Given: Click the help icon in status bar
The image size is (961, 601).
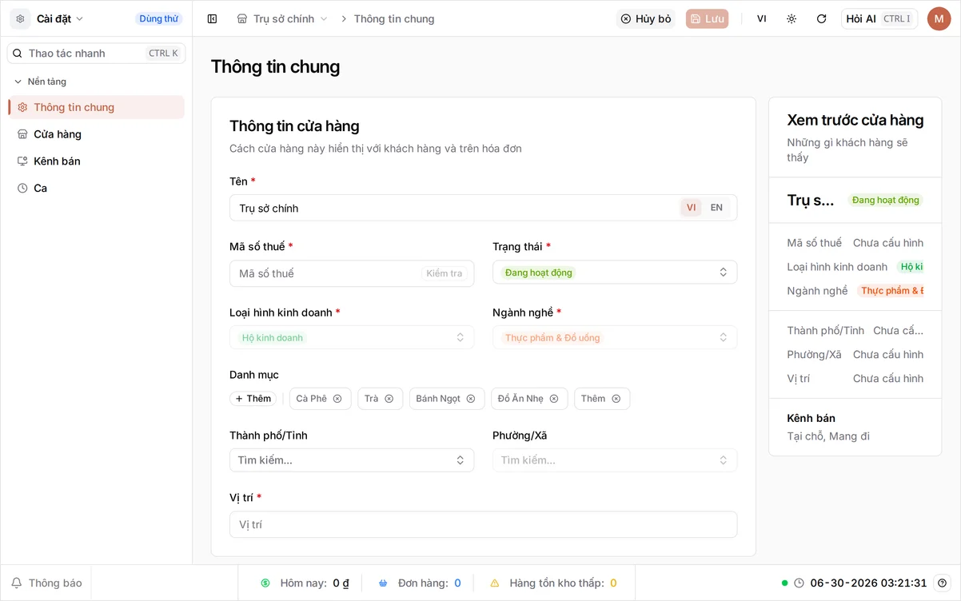Looking at the screenshot, I should coord(942,583).
